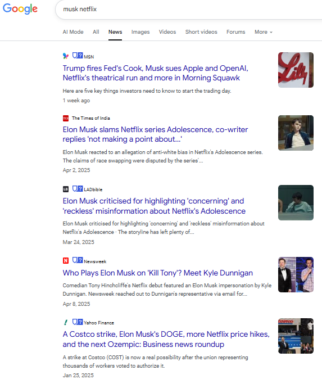The height and width of the screenshot is (384, 322).
Task: Click the Times of India article thumbnail
Action: coord(296,133)
